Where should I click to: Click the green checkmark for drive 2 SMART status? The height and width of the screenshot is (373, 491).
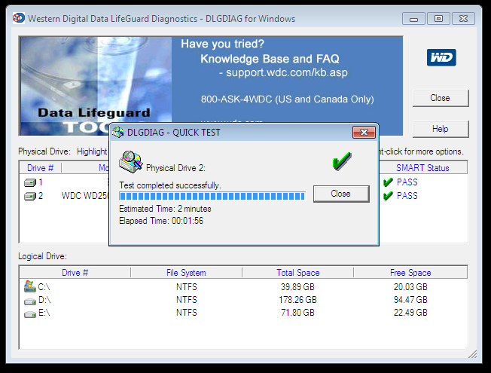(388, 196)
